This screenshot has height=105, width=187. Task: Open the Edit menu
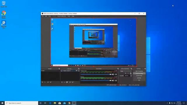46,16
